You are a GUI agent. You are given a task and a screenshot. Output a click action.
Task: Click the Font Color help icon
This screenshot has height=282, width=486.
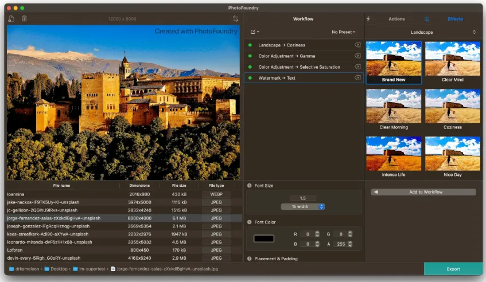coord(249,222)
